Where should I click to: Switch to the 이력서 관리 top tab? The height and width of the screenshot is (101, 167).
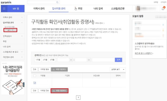pos(39,9)
